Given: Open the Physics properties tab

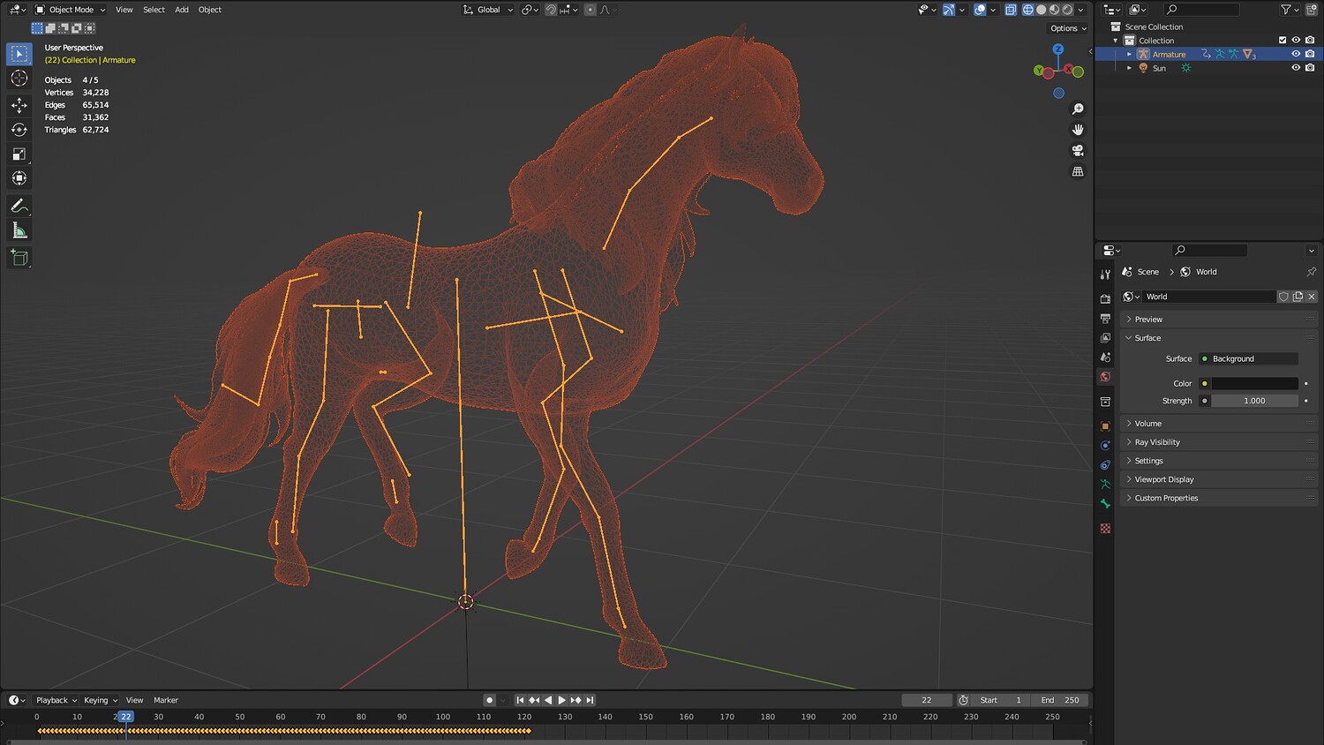Looking at the screenshot, I should (1105, 446).
